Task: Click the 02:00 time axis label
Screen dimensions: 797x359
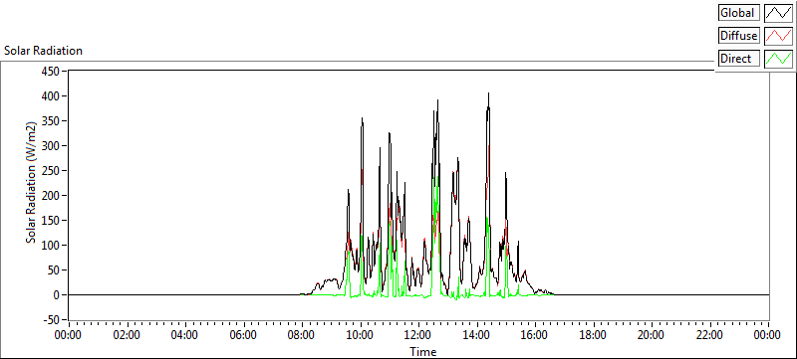Action: click(127, 335)
